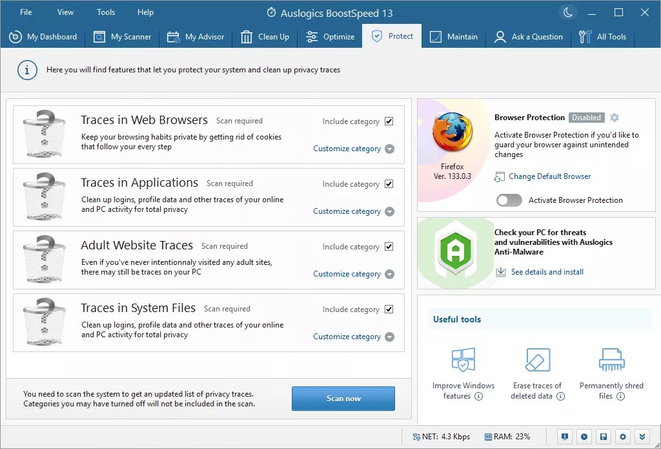Screen dimensions: 661x449
Task: Click the clock icon in status bar
Action: pyautogui.click(x=583, y=436)
